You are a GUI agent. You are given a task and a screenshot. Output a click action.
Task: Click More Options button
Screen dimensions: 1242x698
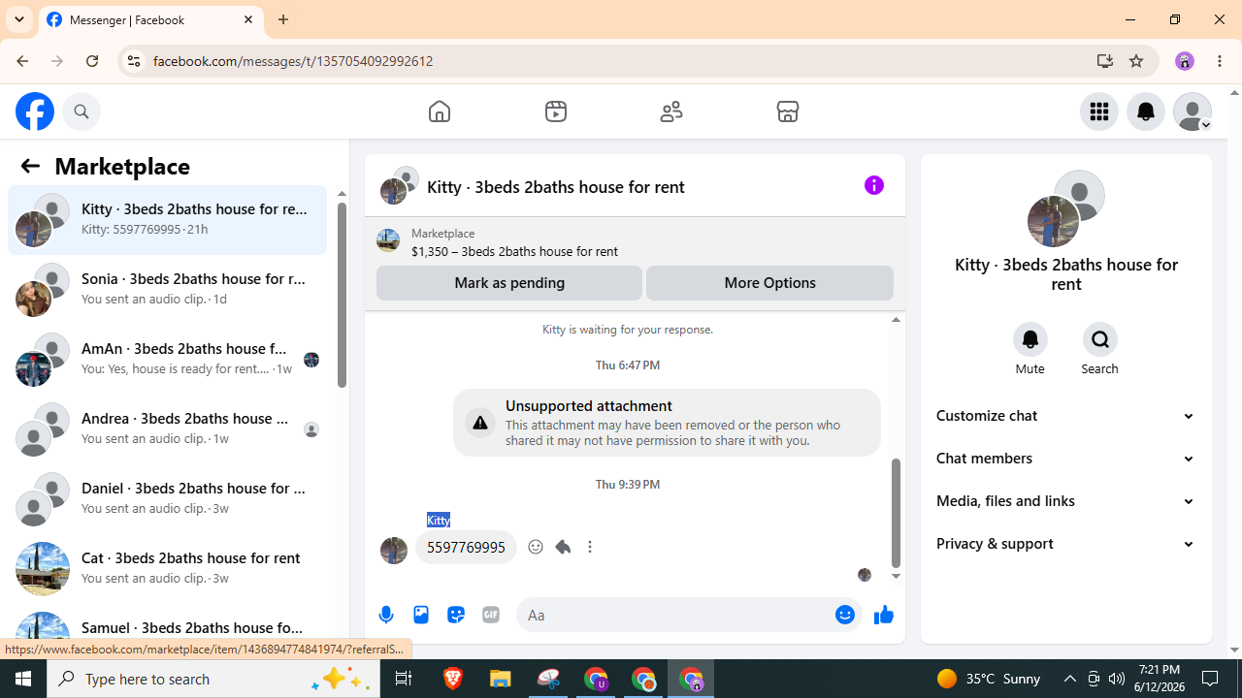click(769, 283)
